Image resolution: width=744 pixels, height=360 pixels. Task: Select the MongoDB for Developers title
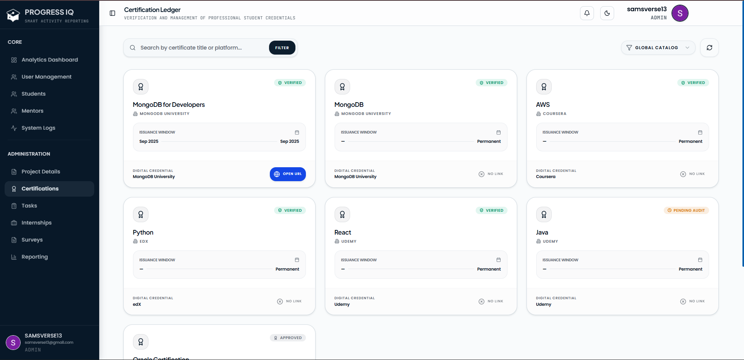coord(169,105)
